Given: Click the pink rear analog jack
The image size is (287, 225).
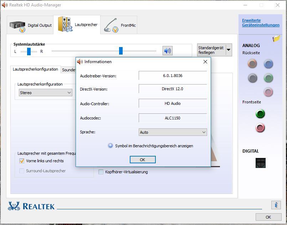Looking at the screenshot, I should click(268, 92).
